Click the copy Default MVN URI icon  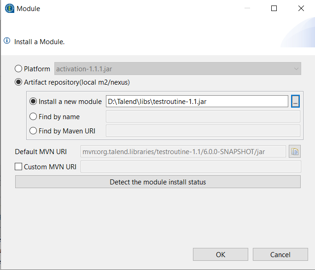295,151
